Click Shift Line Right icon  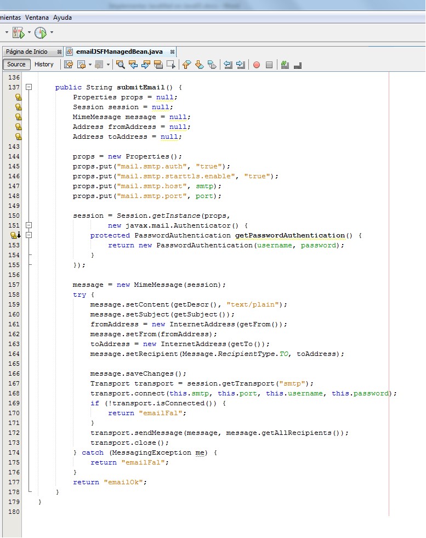tap(241, 65)
